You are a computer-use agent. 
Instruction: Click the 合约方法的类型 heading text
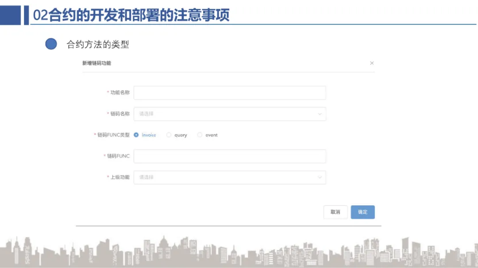(98, 45)
